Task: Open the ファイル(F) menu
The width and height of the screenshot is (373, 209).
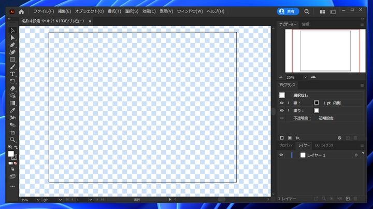Action: (44, 11)
